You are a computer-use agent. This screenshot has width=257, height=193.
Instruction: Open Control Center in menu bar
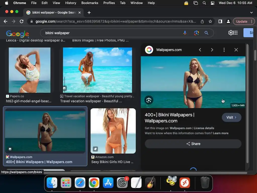(212, 3)
